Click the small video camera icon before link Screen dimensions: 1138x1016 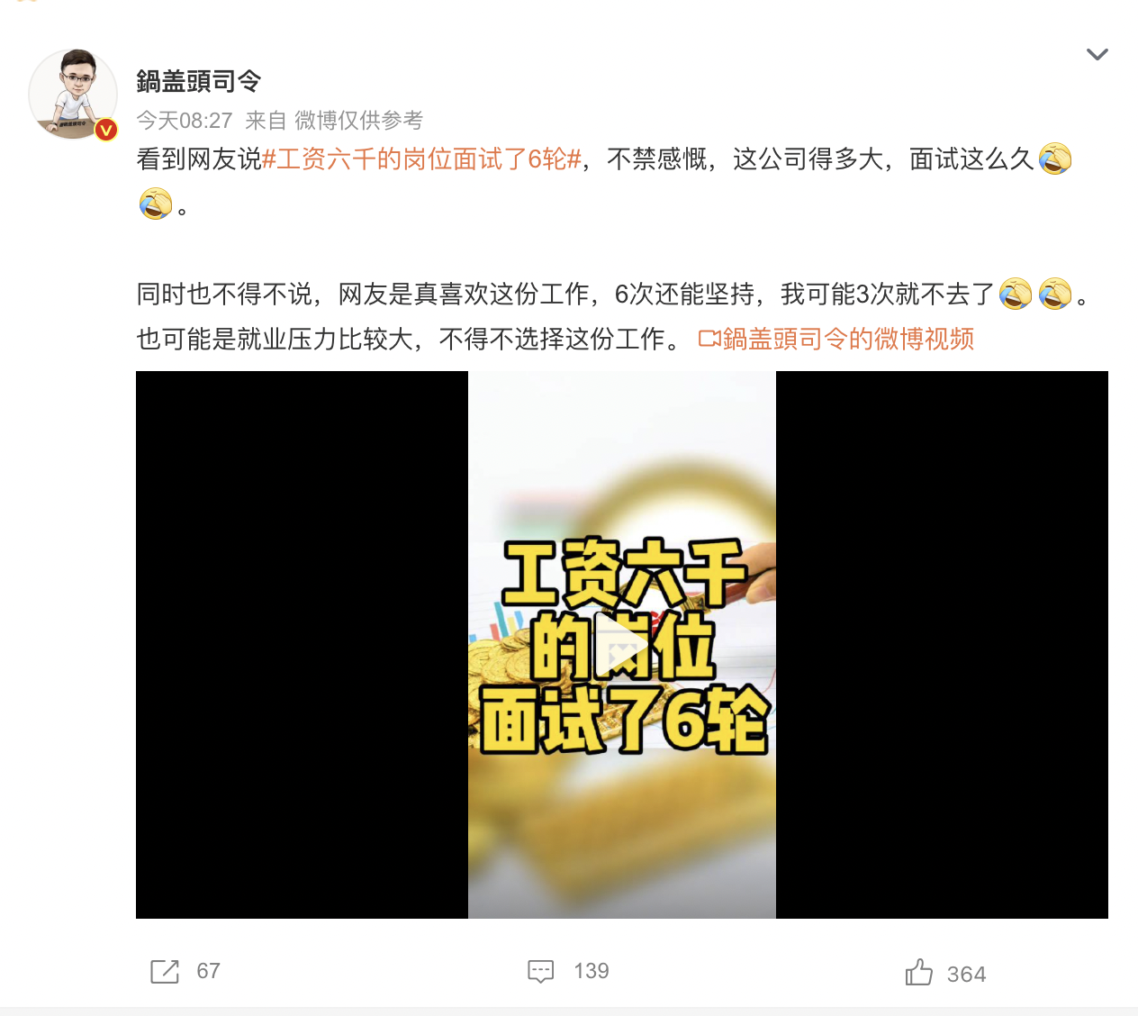point(709,339)
